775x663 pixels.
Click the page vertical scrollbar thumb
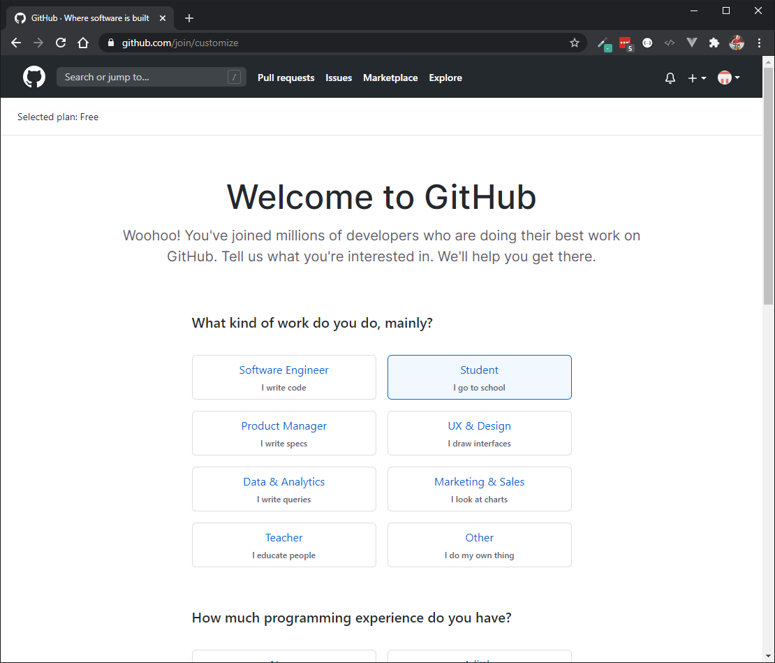(x=768, y=186)
